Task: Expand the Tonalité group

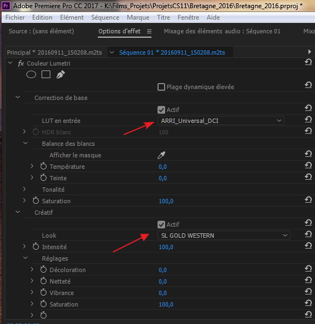Action: point(25,189)
